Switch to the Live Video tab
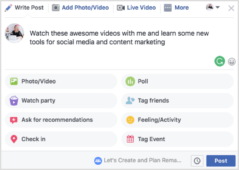This screenshot has height=170, width=239. pos(136,8)
